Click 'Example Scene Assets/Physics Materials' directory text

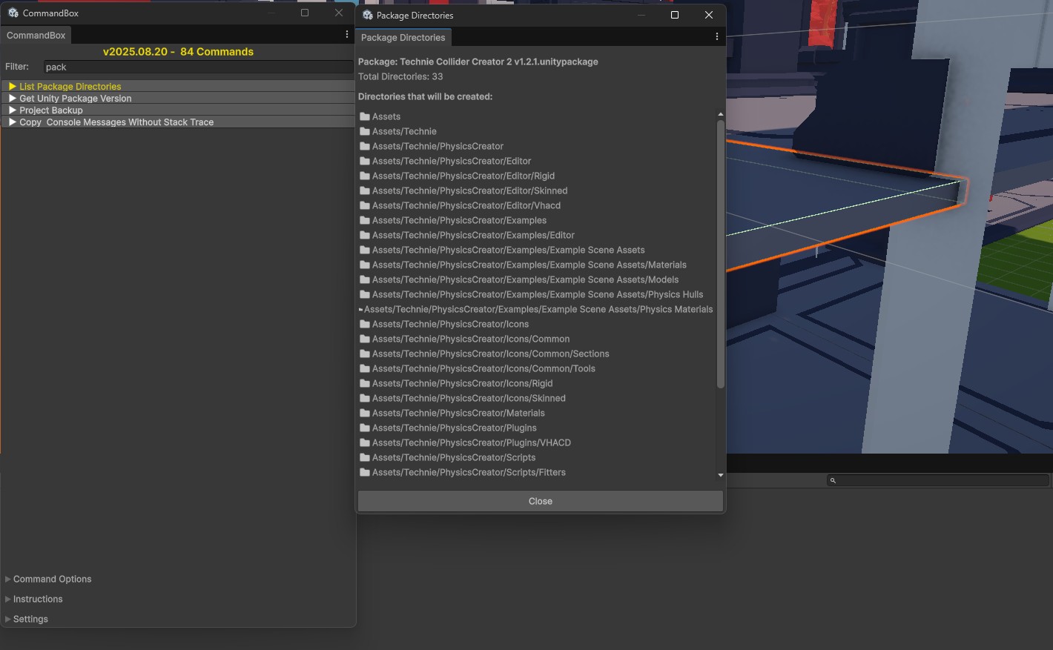tap(538, 309)
